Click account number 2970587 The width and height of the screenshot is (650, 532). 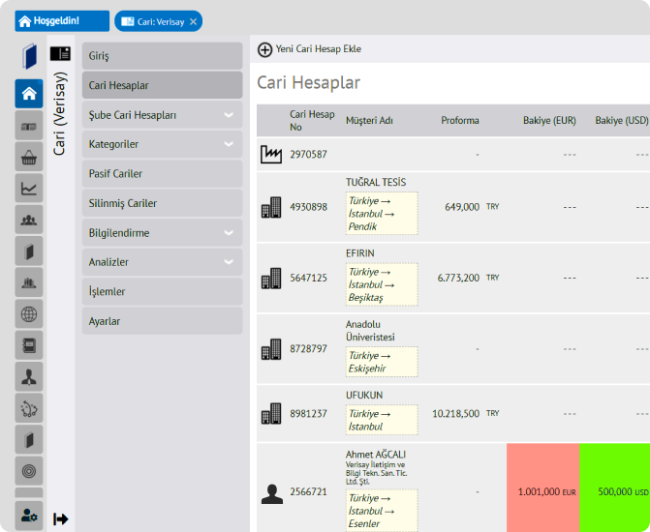(308, 155)
